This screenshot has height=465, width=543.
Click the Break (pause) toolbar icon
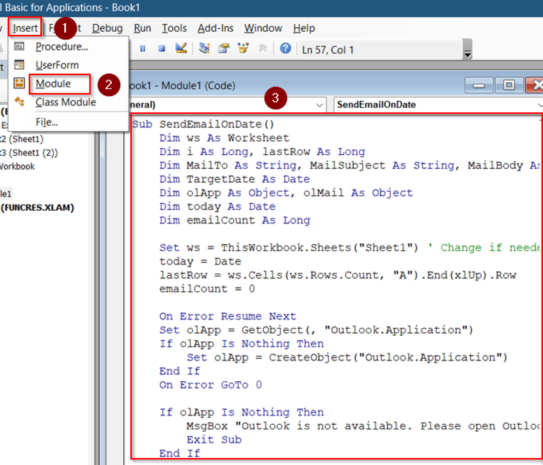(142, 48)
